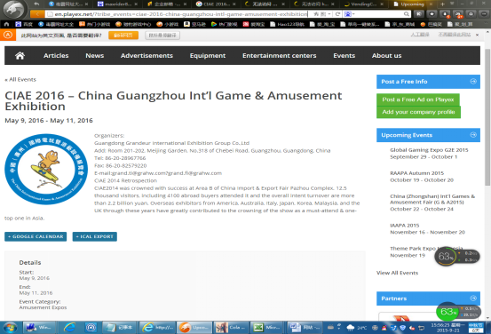Click the home icon in the navigation bar
This screenshot has height=334, width=491.
click(x=20, y=56)
